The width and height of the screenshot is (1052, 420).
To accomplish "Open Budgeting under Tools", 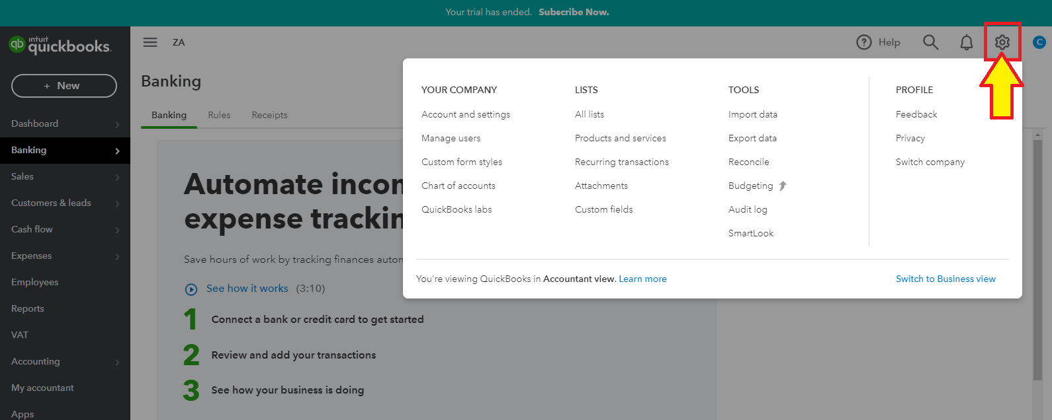I will pos(750,186).
